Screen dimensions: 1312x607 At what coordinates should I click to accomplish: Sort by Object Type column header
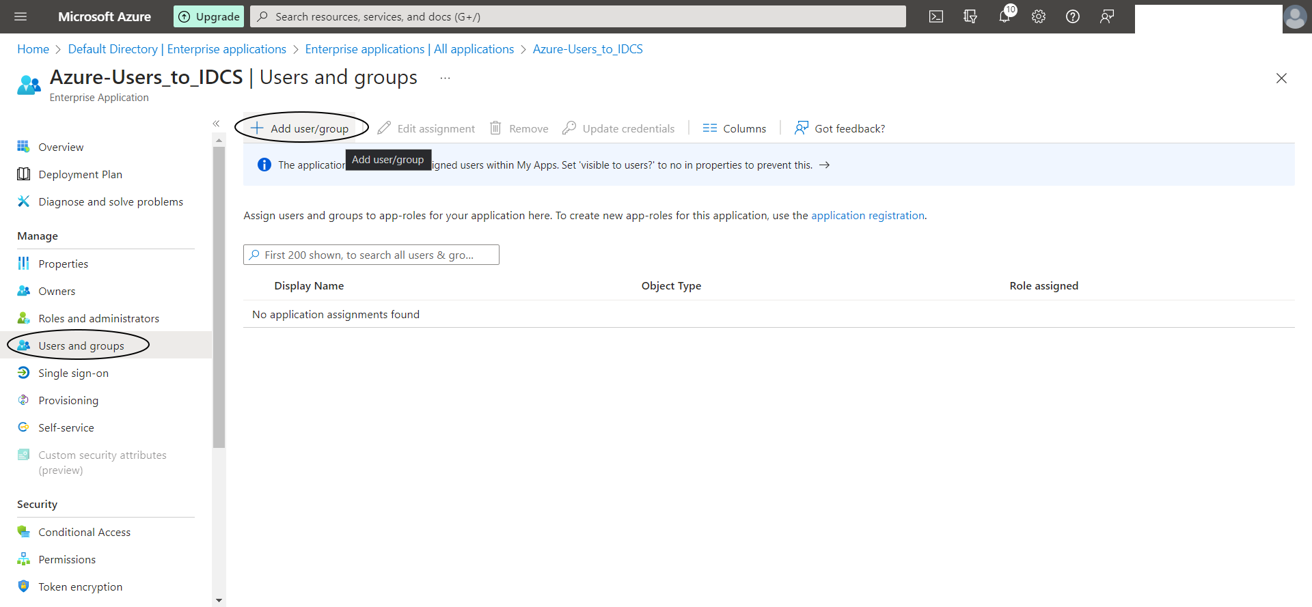click(671, 285)
